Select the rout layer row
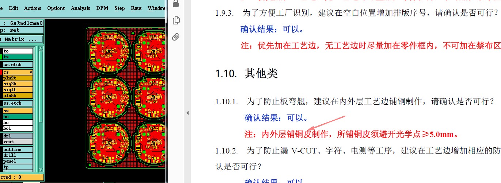The height and width of the screenshot is (183, 501). click(x=18, y=142)
